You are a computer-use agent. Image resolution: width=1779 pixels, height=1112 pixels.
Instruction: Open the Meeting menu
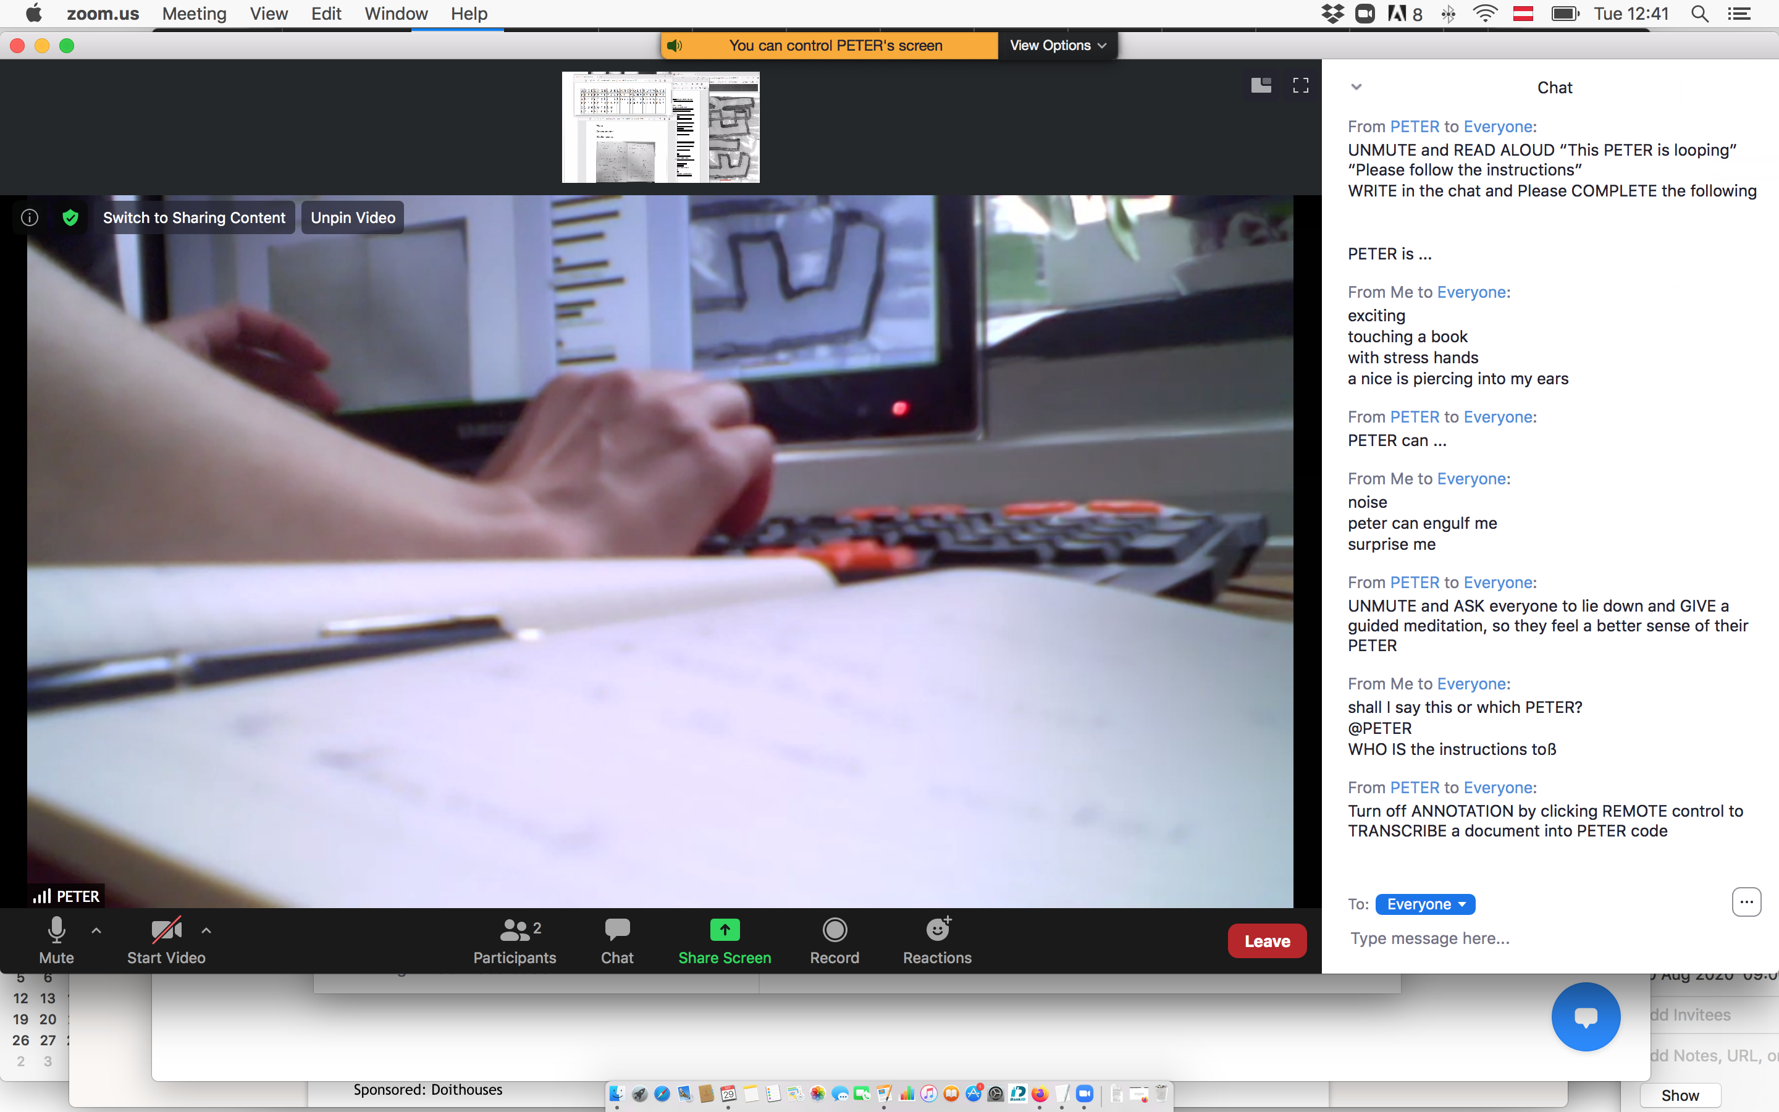point(193,13)
